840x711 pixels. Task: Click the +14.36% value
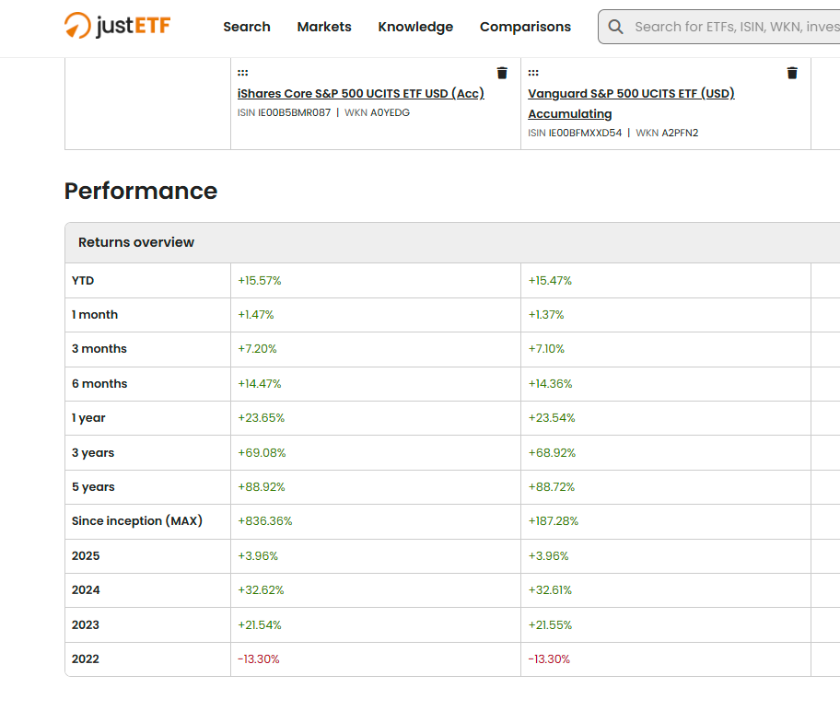[x=550, y=384]
